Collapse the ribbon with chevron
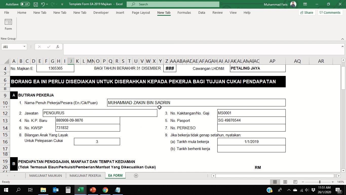The image size is (346, 195). point(342,39)
